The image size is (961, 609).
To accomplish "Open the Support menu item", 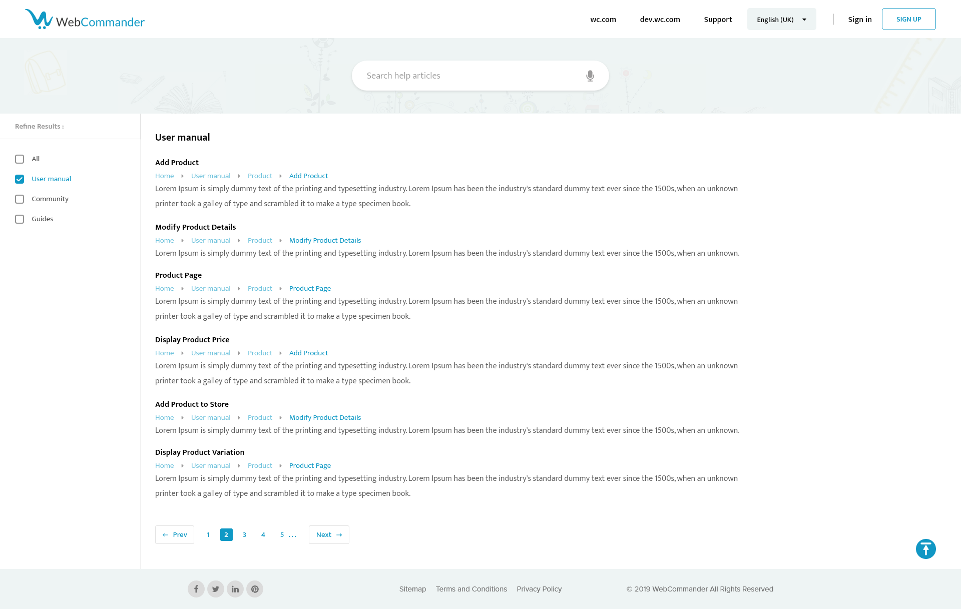I will (718, 20).
